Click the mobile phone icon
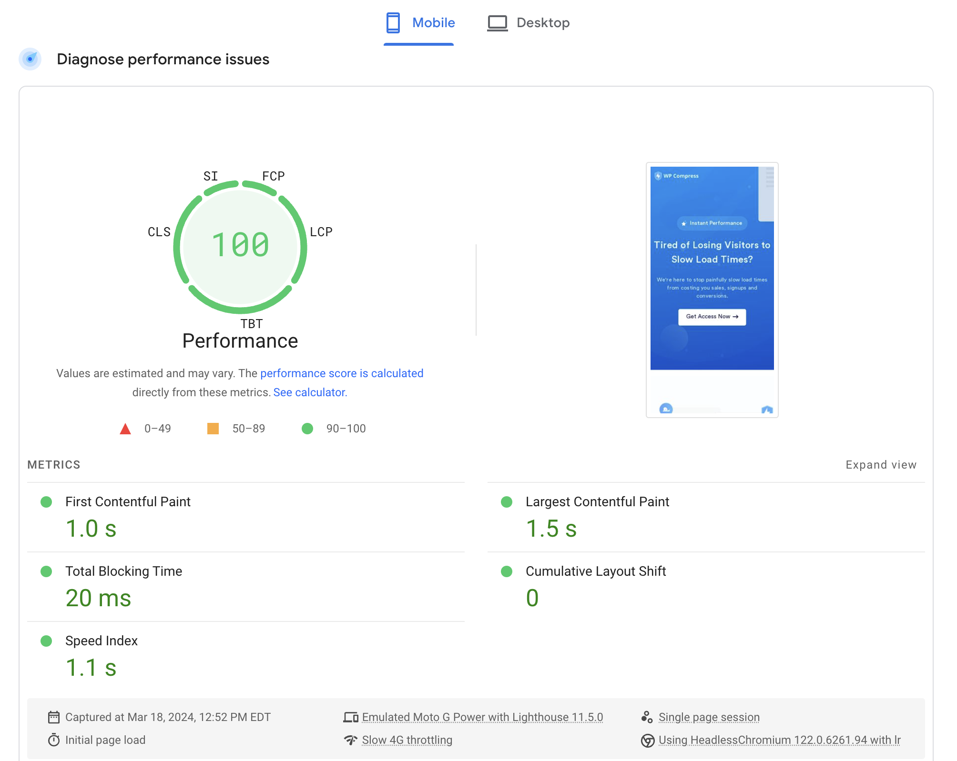The width and height of the screenshot is (957, 761). pos(393,22)
